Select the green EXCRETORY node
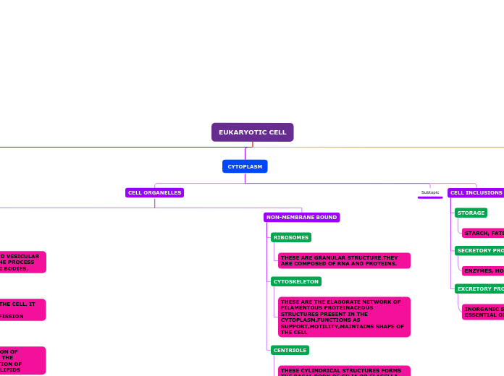504x376 pixels. tap(479, 289)
